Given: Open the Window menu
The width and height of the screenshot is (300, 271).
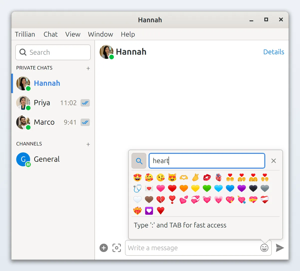Looking at the screenshot, I should point(100,34).
